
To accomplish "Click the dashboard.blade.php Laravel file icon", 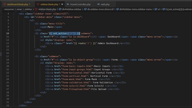I will [x=5, y=4].
